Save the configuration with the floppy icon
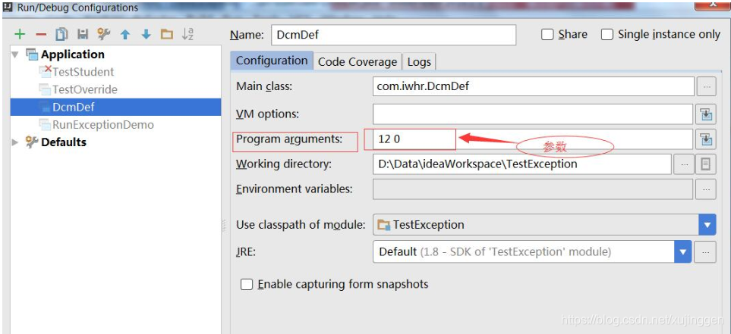Viewport: 731px width, 334px height. click(x=83, y=34)
